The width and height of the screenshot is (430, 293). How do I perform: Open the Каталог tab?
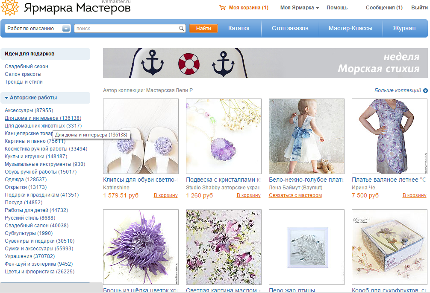[x=239, y=29]
